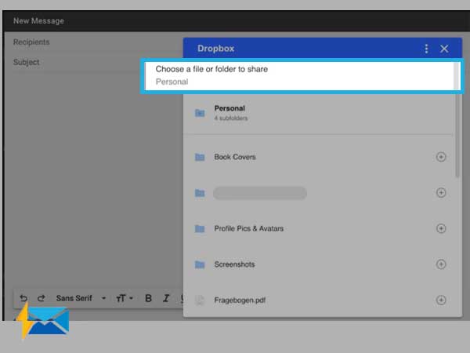Undo last edit in message toolbar
470x353 pixels.
pyautogui.click(x=23, y=298)
